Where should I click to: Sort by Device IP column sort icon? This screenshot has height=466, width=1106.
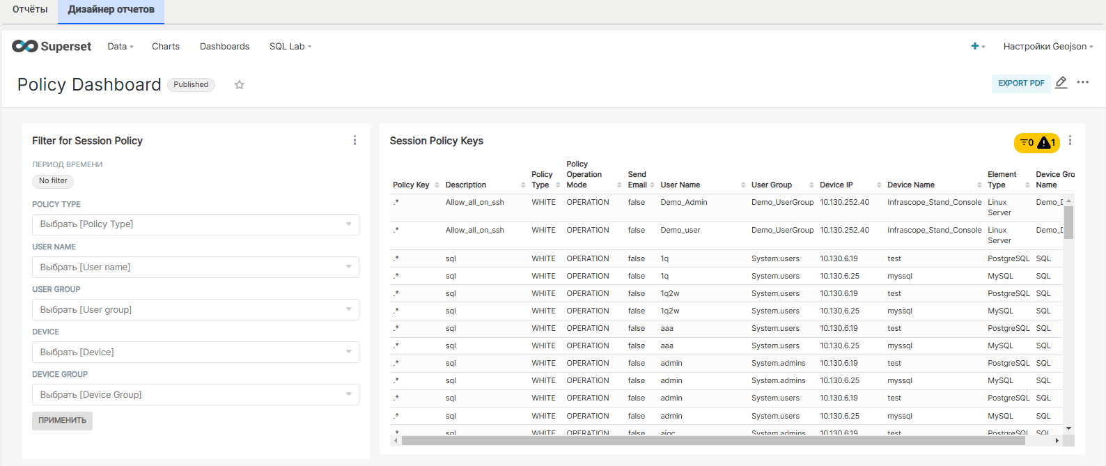click(879, 185)
